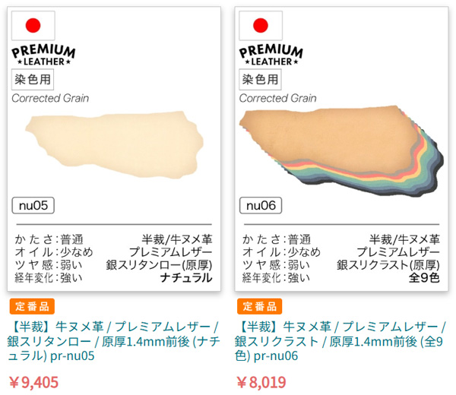This screenshot has width=456, height=395.
Task: Click the ￥8,019 price
Action: (x=261, y=382)
